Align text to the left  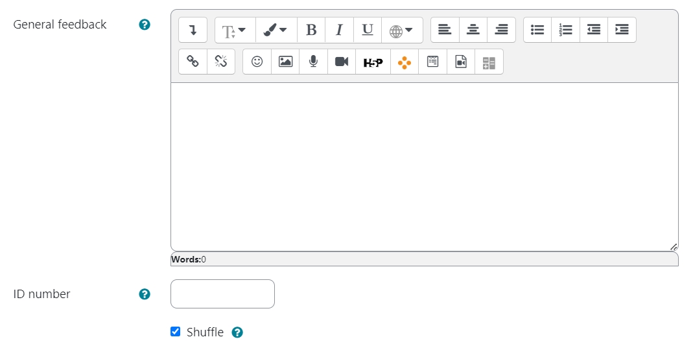coord(445,30)
